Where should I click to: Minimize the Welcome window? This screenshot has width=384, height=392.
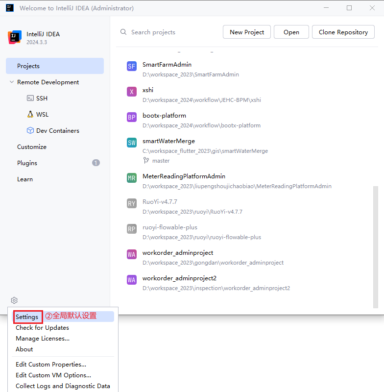pos(326,8)
